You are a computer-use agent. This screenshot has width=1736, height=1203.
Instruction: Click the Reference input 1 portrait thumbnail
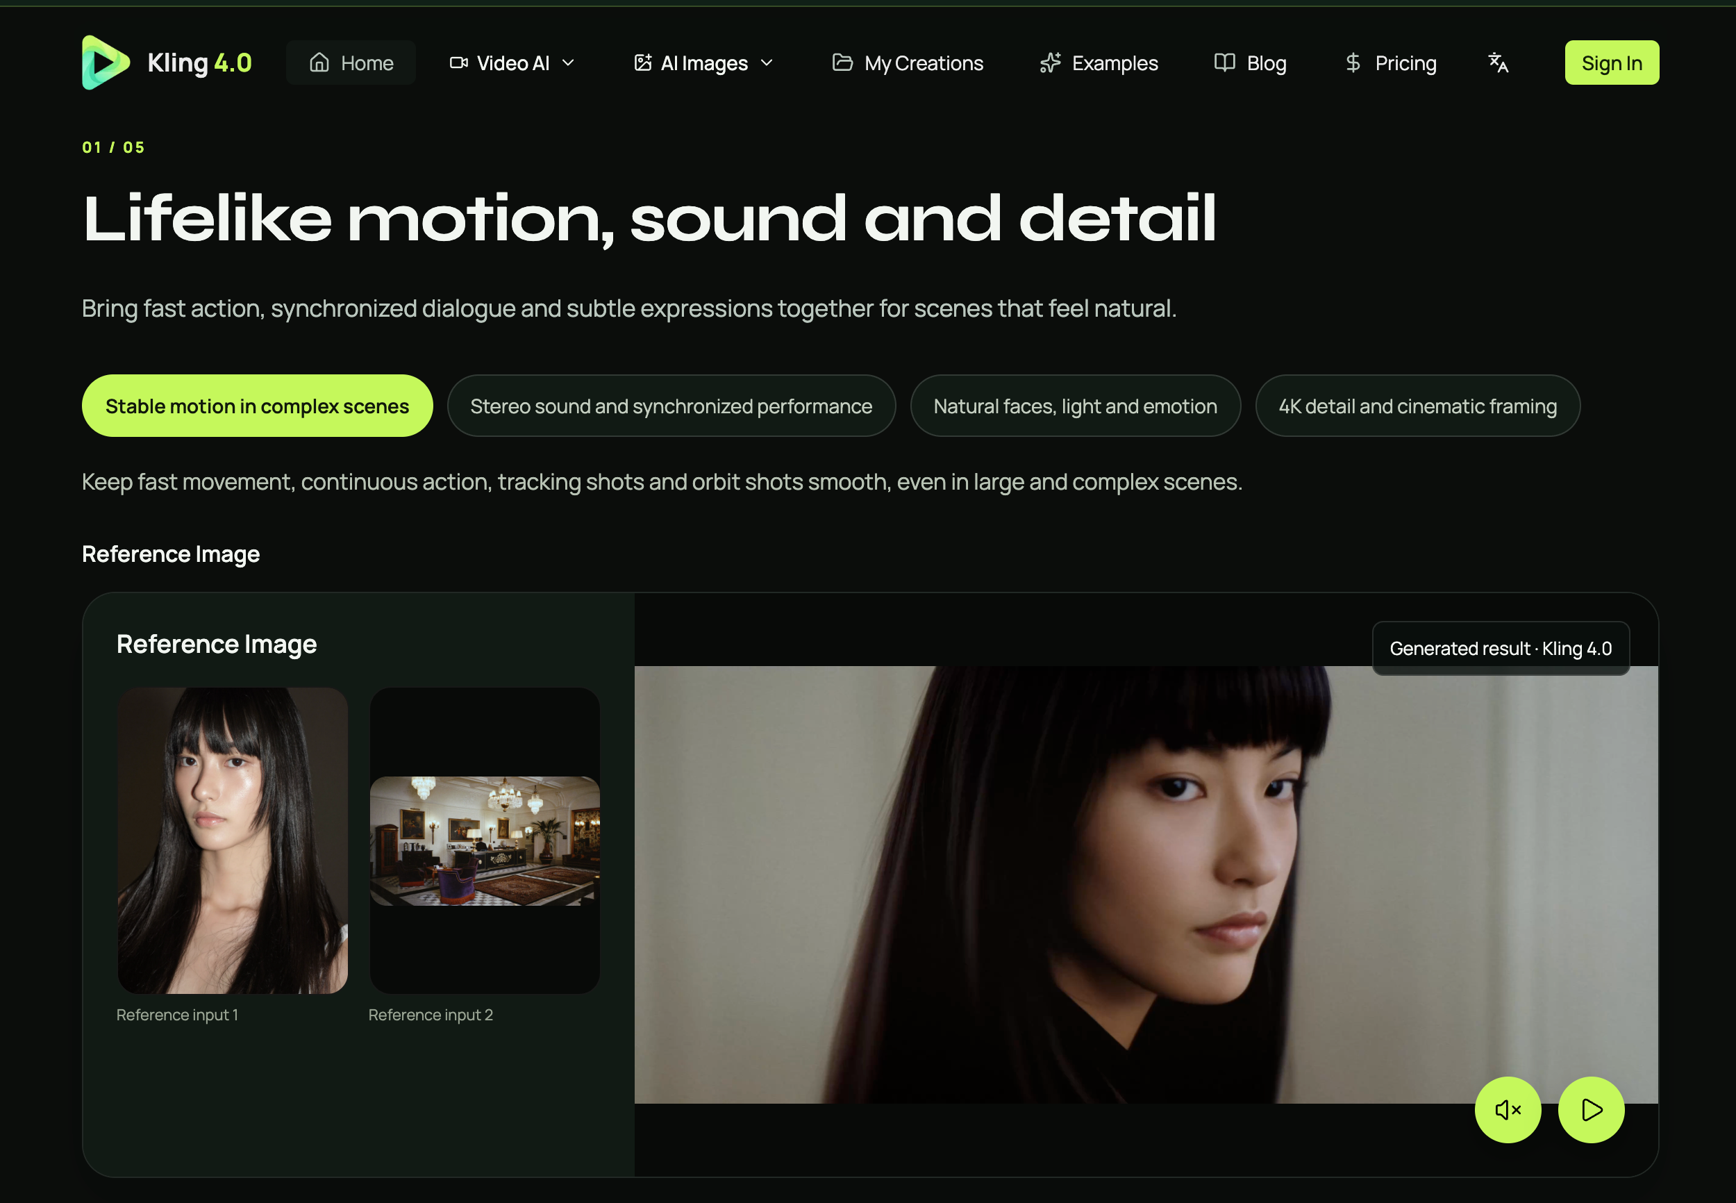click(x=232, y=840)
